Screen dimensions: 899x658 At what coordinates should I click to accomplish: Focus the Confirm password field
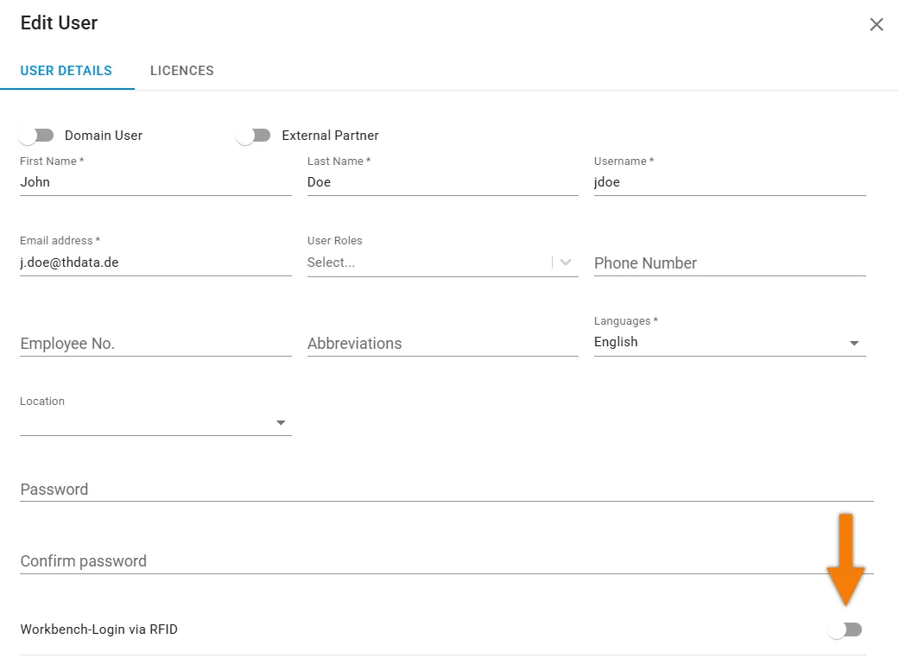coord(446,561)
